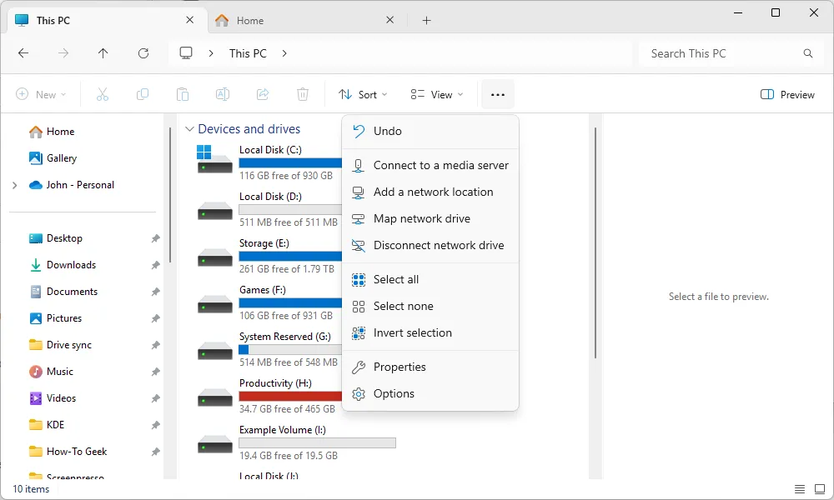Viewport: 834px width, 500px height.
Task: Choose Connect to a media server
Action: pos(430,165)
